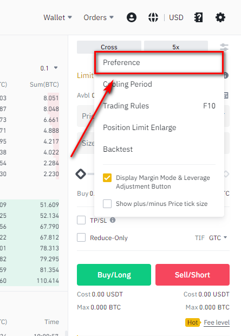Enable the Reduce-Only checkbox
241x336 pixels.
tap(81, 237)
